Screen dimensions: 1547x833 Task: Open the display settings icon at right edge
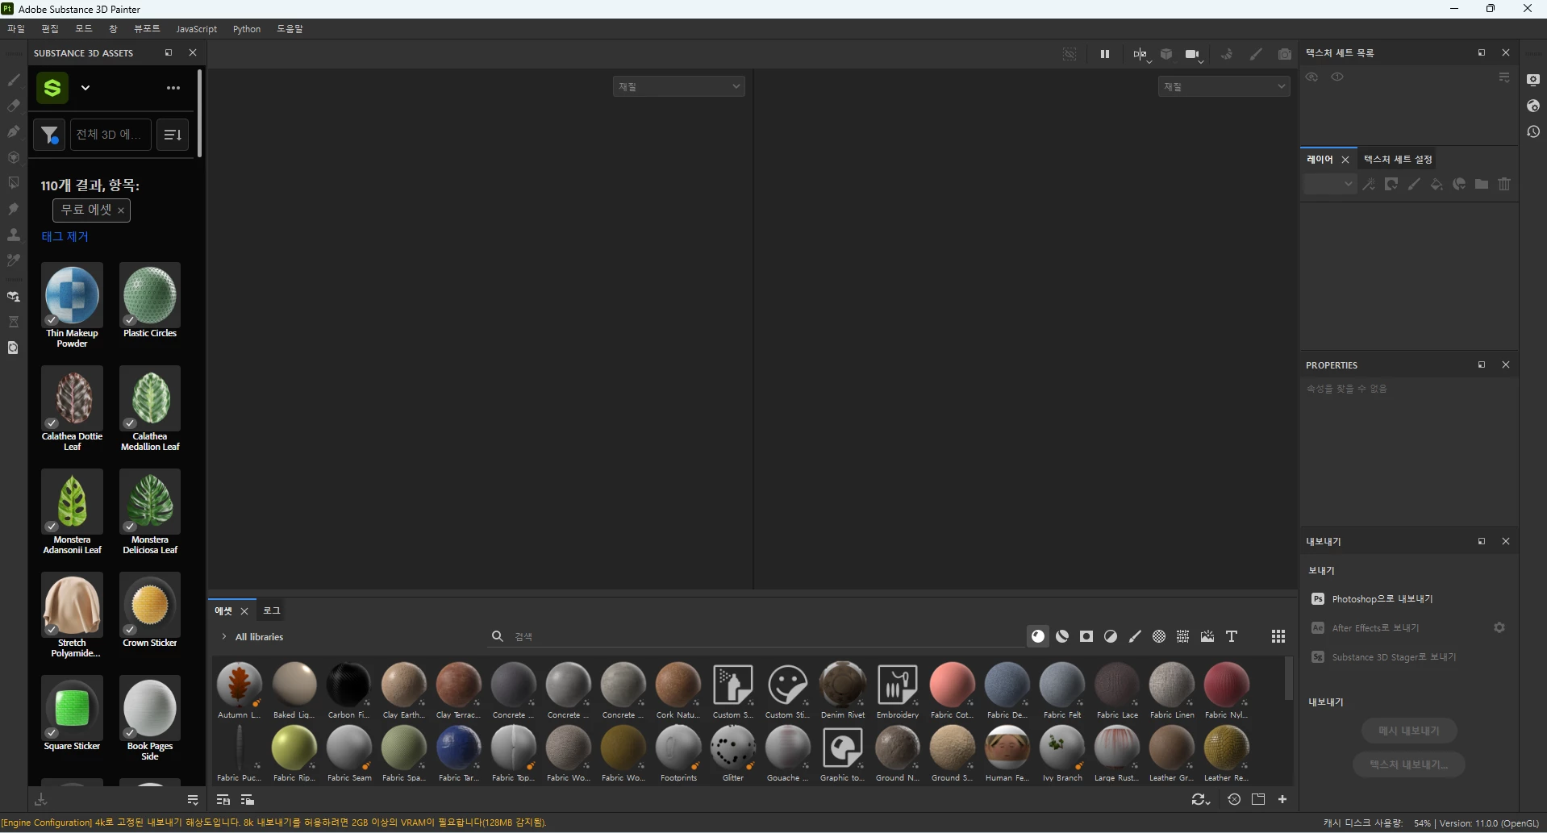click(x=1533, y=80)
